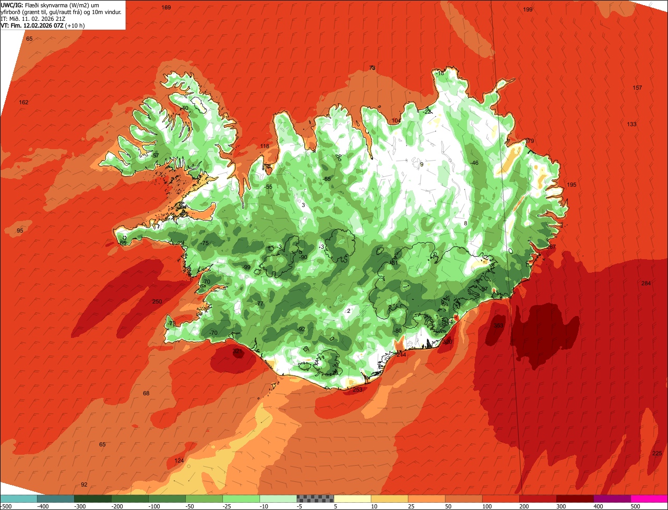The width and height of the screenshot is (668, 510).
Task: Click dark red legend swatch between 300 and 400
Action: (x=575, y=499)
